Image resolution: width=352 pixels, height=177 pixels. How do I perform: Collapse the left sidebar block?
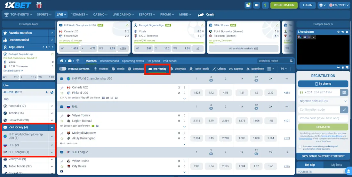click(28, 24)
